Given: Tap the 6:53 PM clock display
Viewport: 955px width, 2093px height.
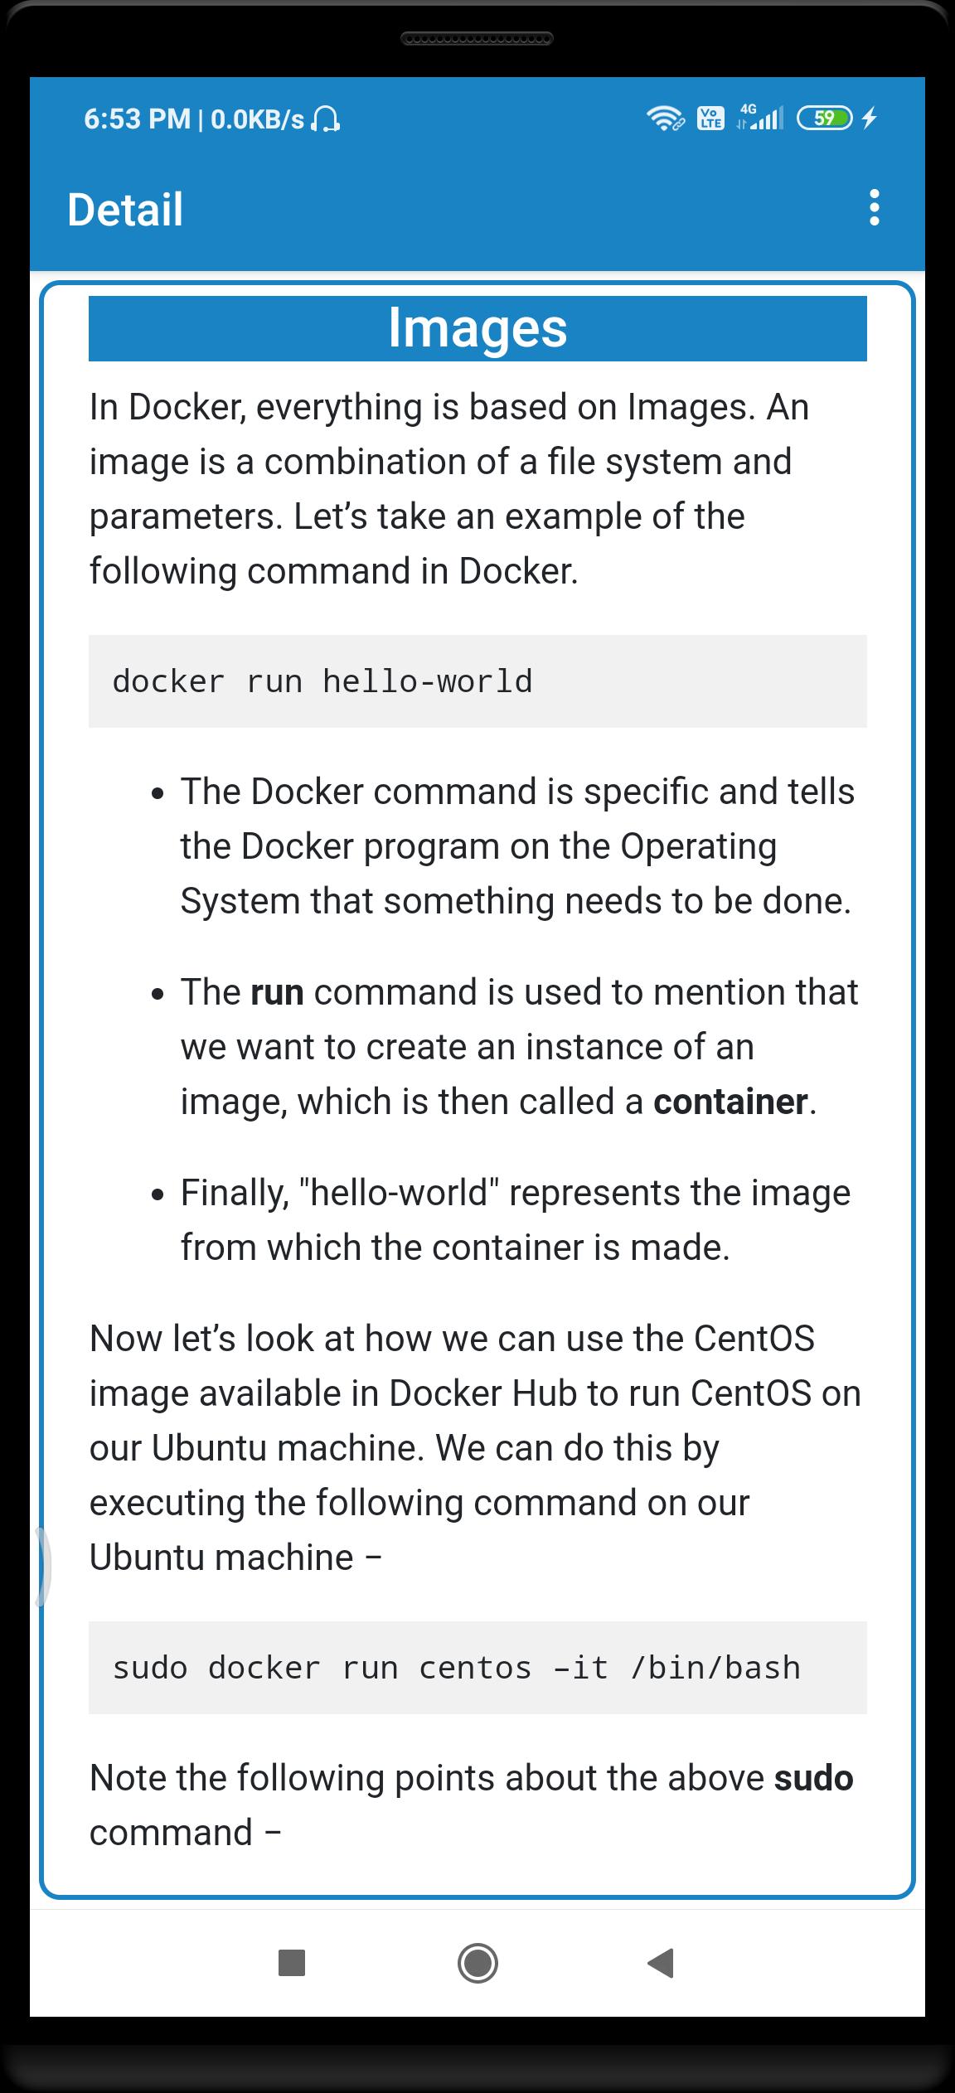Looking at the screenshot, I should [137, 119].
